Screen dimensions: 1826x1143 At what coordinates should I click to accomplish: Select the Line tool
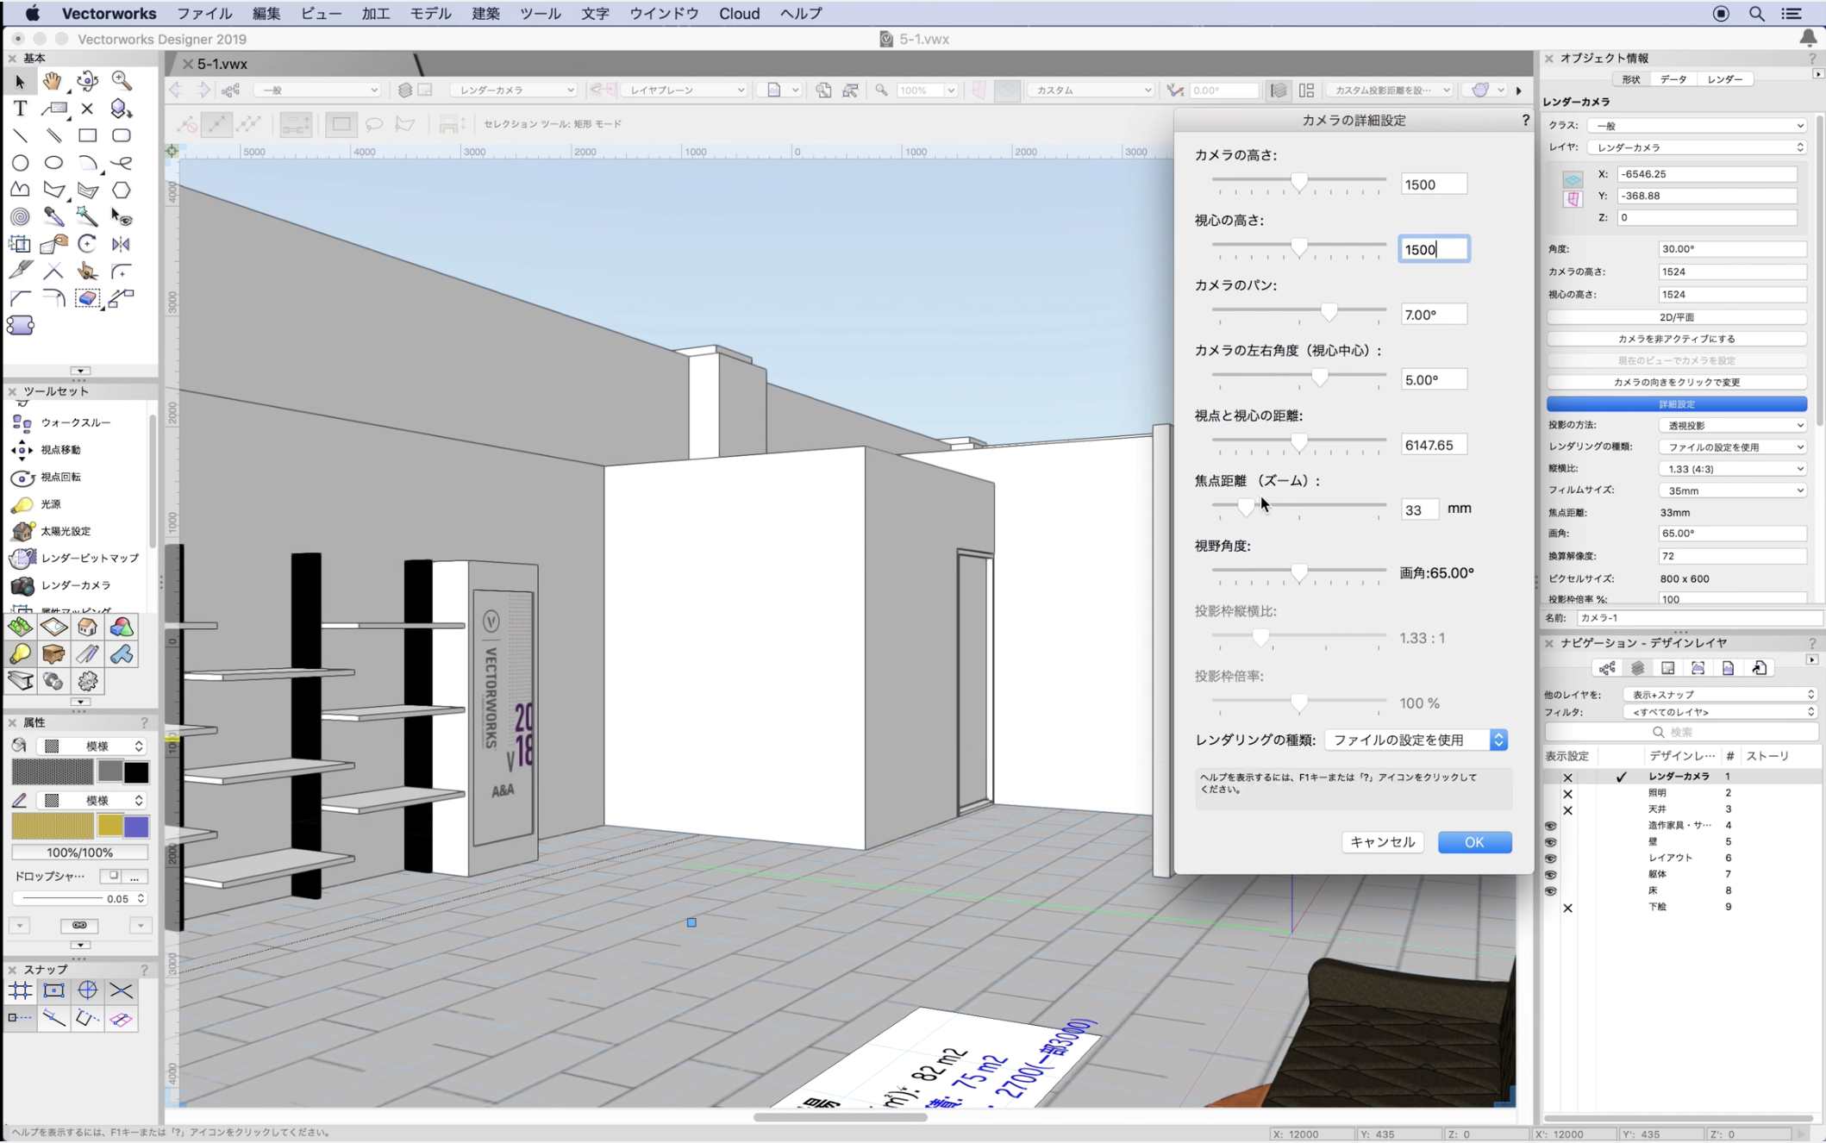20,135
